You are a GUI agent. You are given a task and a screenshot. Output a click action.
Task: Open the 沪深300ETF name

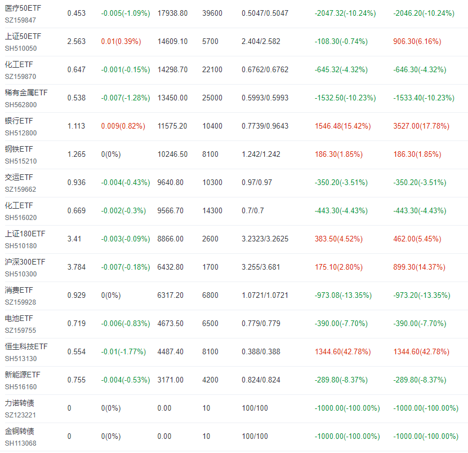click(x=25, y=262)
